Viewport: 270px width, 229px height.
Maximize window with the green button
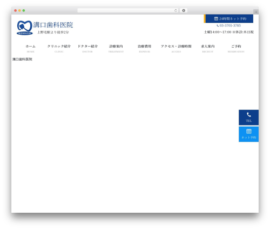pos(24,10)
